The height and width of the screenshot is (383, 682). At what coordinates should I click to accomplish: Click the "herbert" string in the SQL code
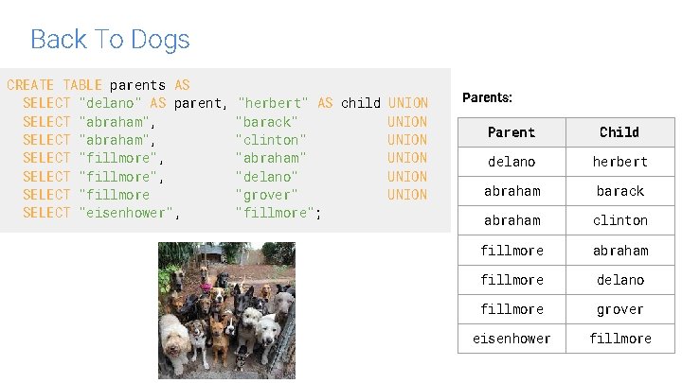point(273,103)
